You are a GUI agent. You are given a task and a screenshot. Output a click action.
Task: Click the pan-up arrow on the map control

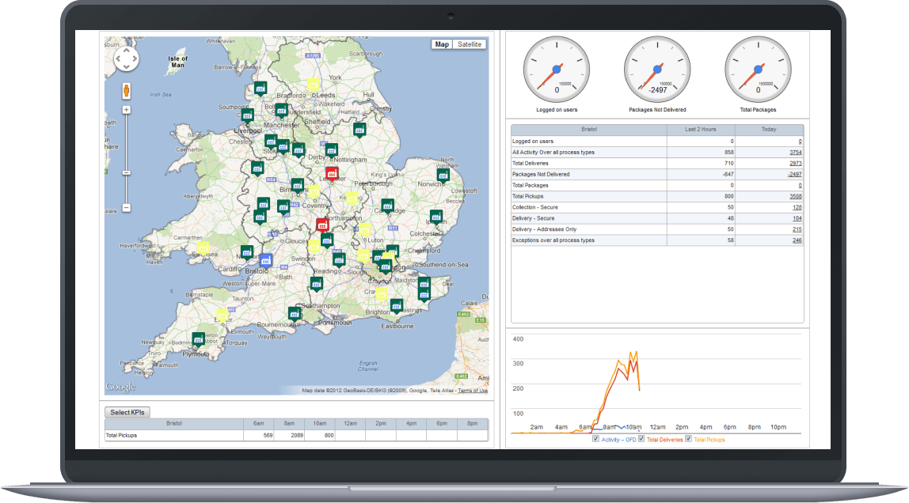point(126,48)
